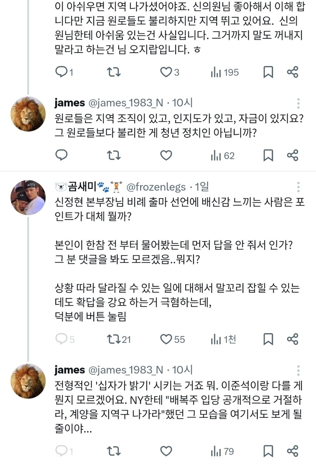Bookmark 곰새미's tweet about 신정현 본부장
Viewport: 316px width, 466px height.
[x=268, y=339]
